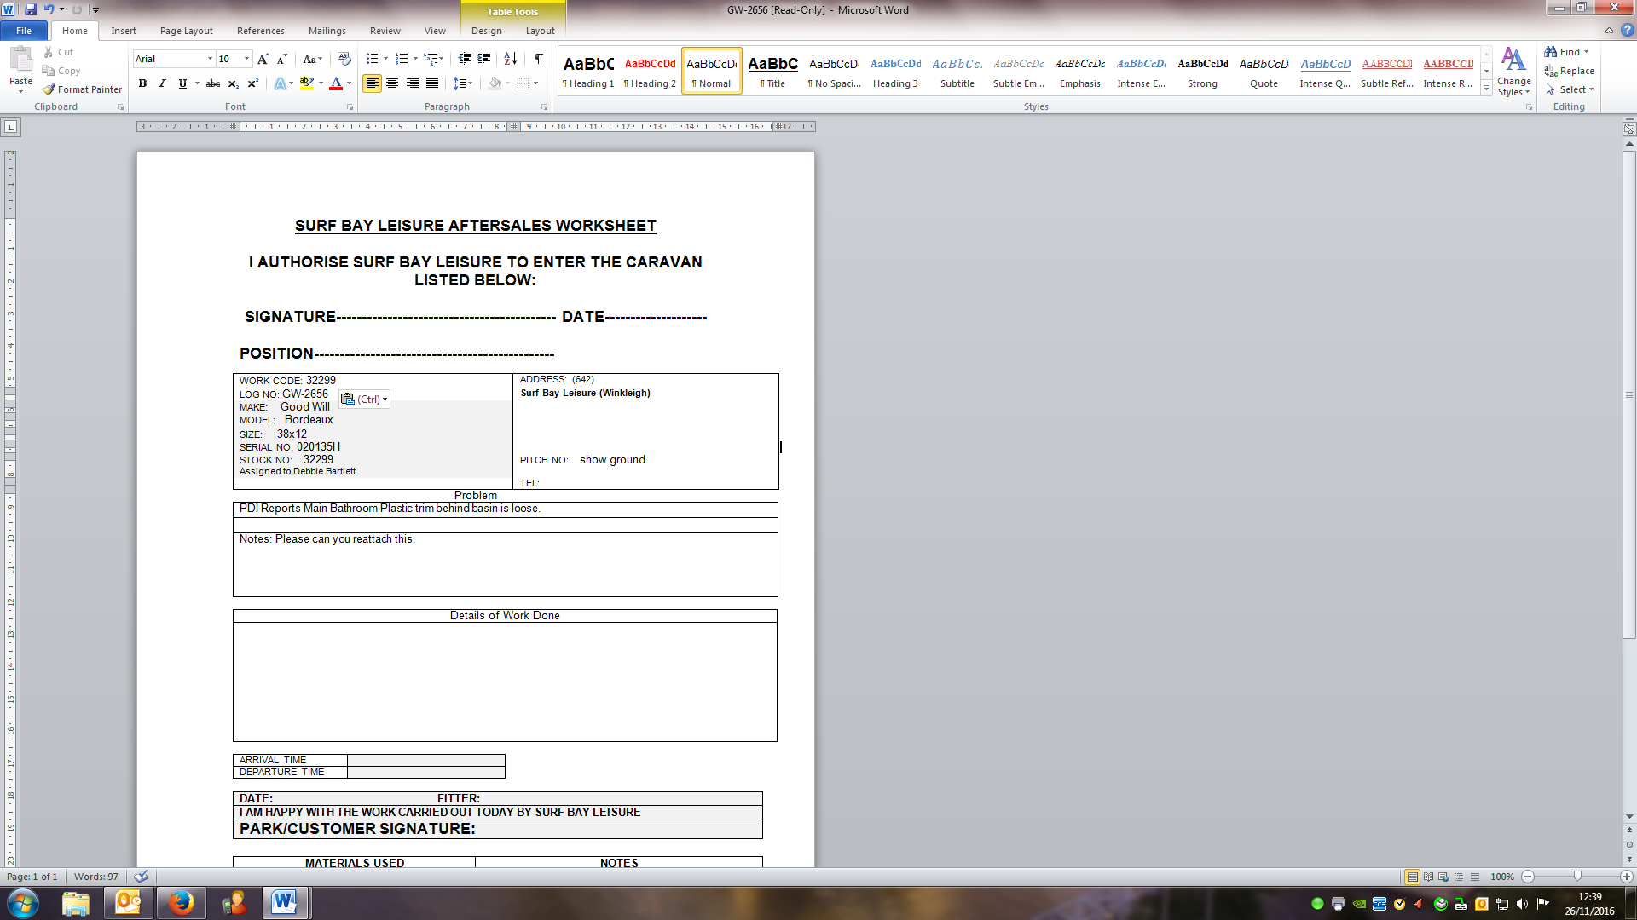Viewport: 1637px width, 920px height.
Task: Click Save icon in Quick Access Toolbar
Action: coord(31,9)
